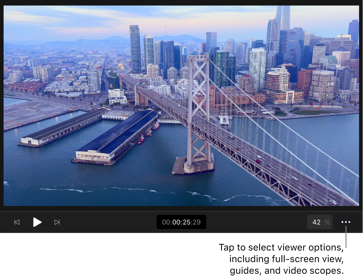The height and width of the screenshot is (280, 363).
Task: Tap the video preview of the bridge
Action: coord(181,106)
